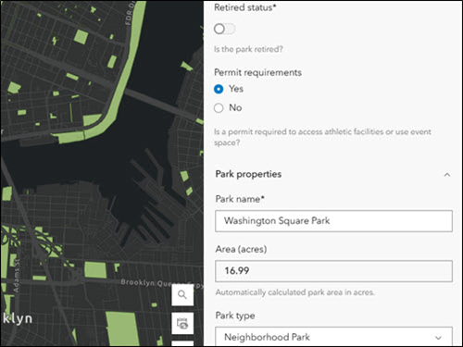Select No for permit requirements
This screenshot has height=347, width=463.
219,108
